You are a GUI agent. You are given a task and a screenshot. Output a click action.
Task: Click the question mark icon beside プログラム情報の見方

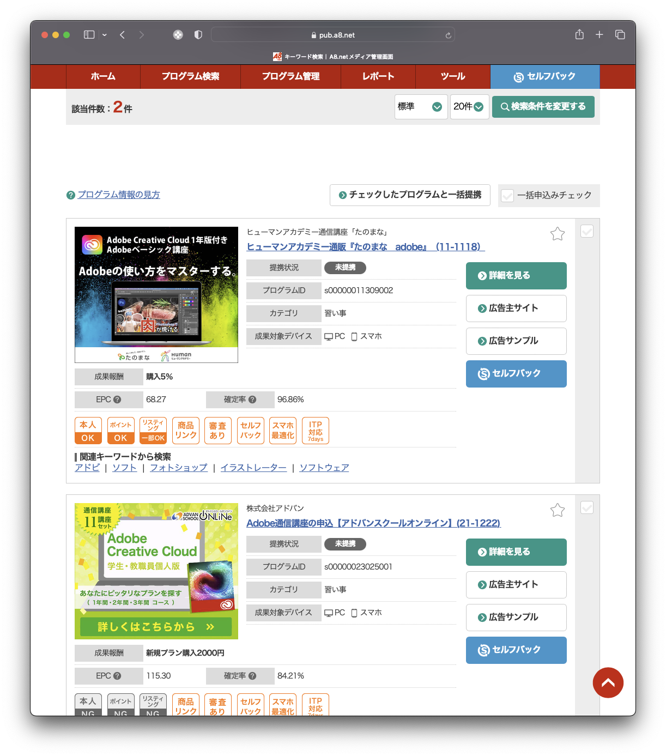pyautogui.click(x=71, y=195)
